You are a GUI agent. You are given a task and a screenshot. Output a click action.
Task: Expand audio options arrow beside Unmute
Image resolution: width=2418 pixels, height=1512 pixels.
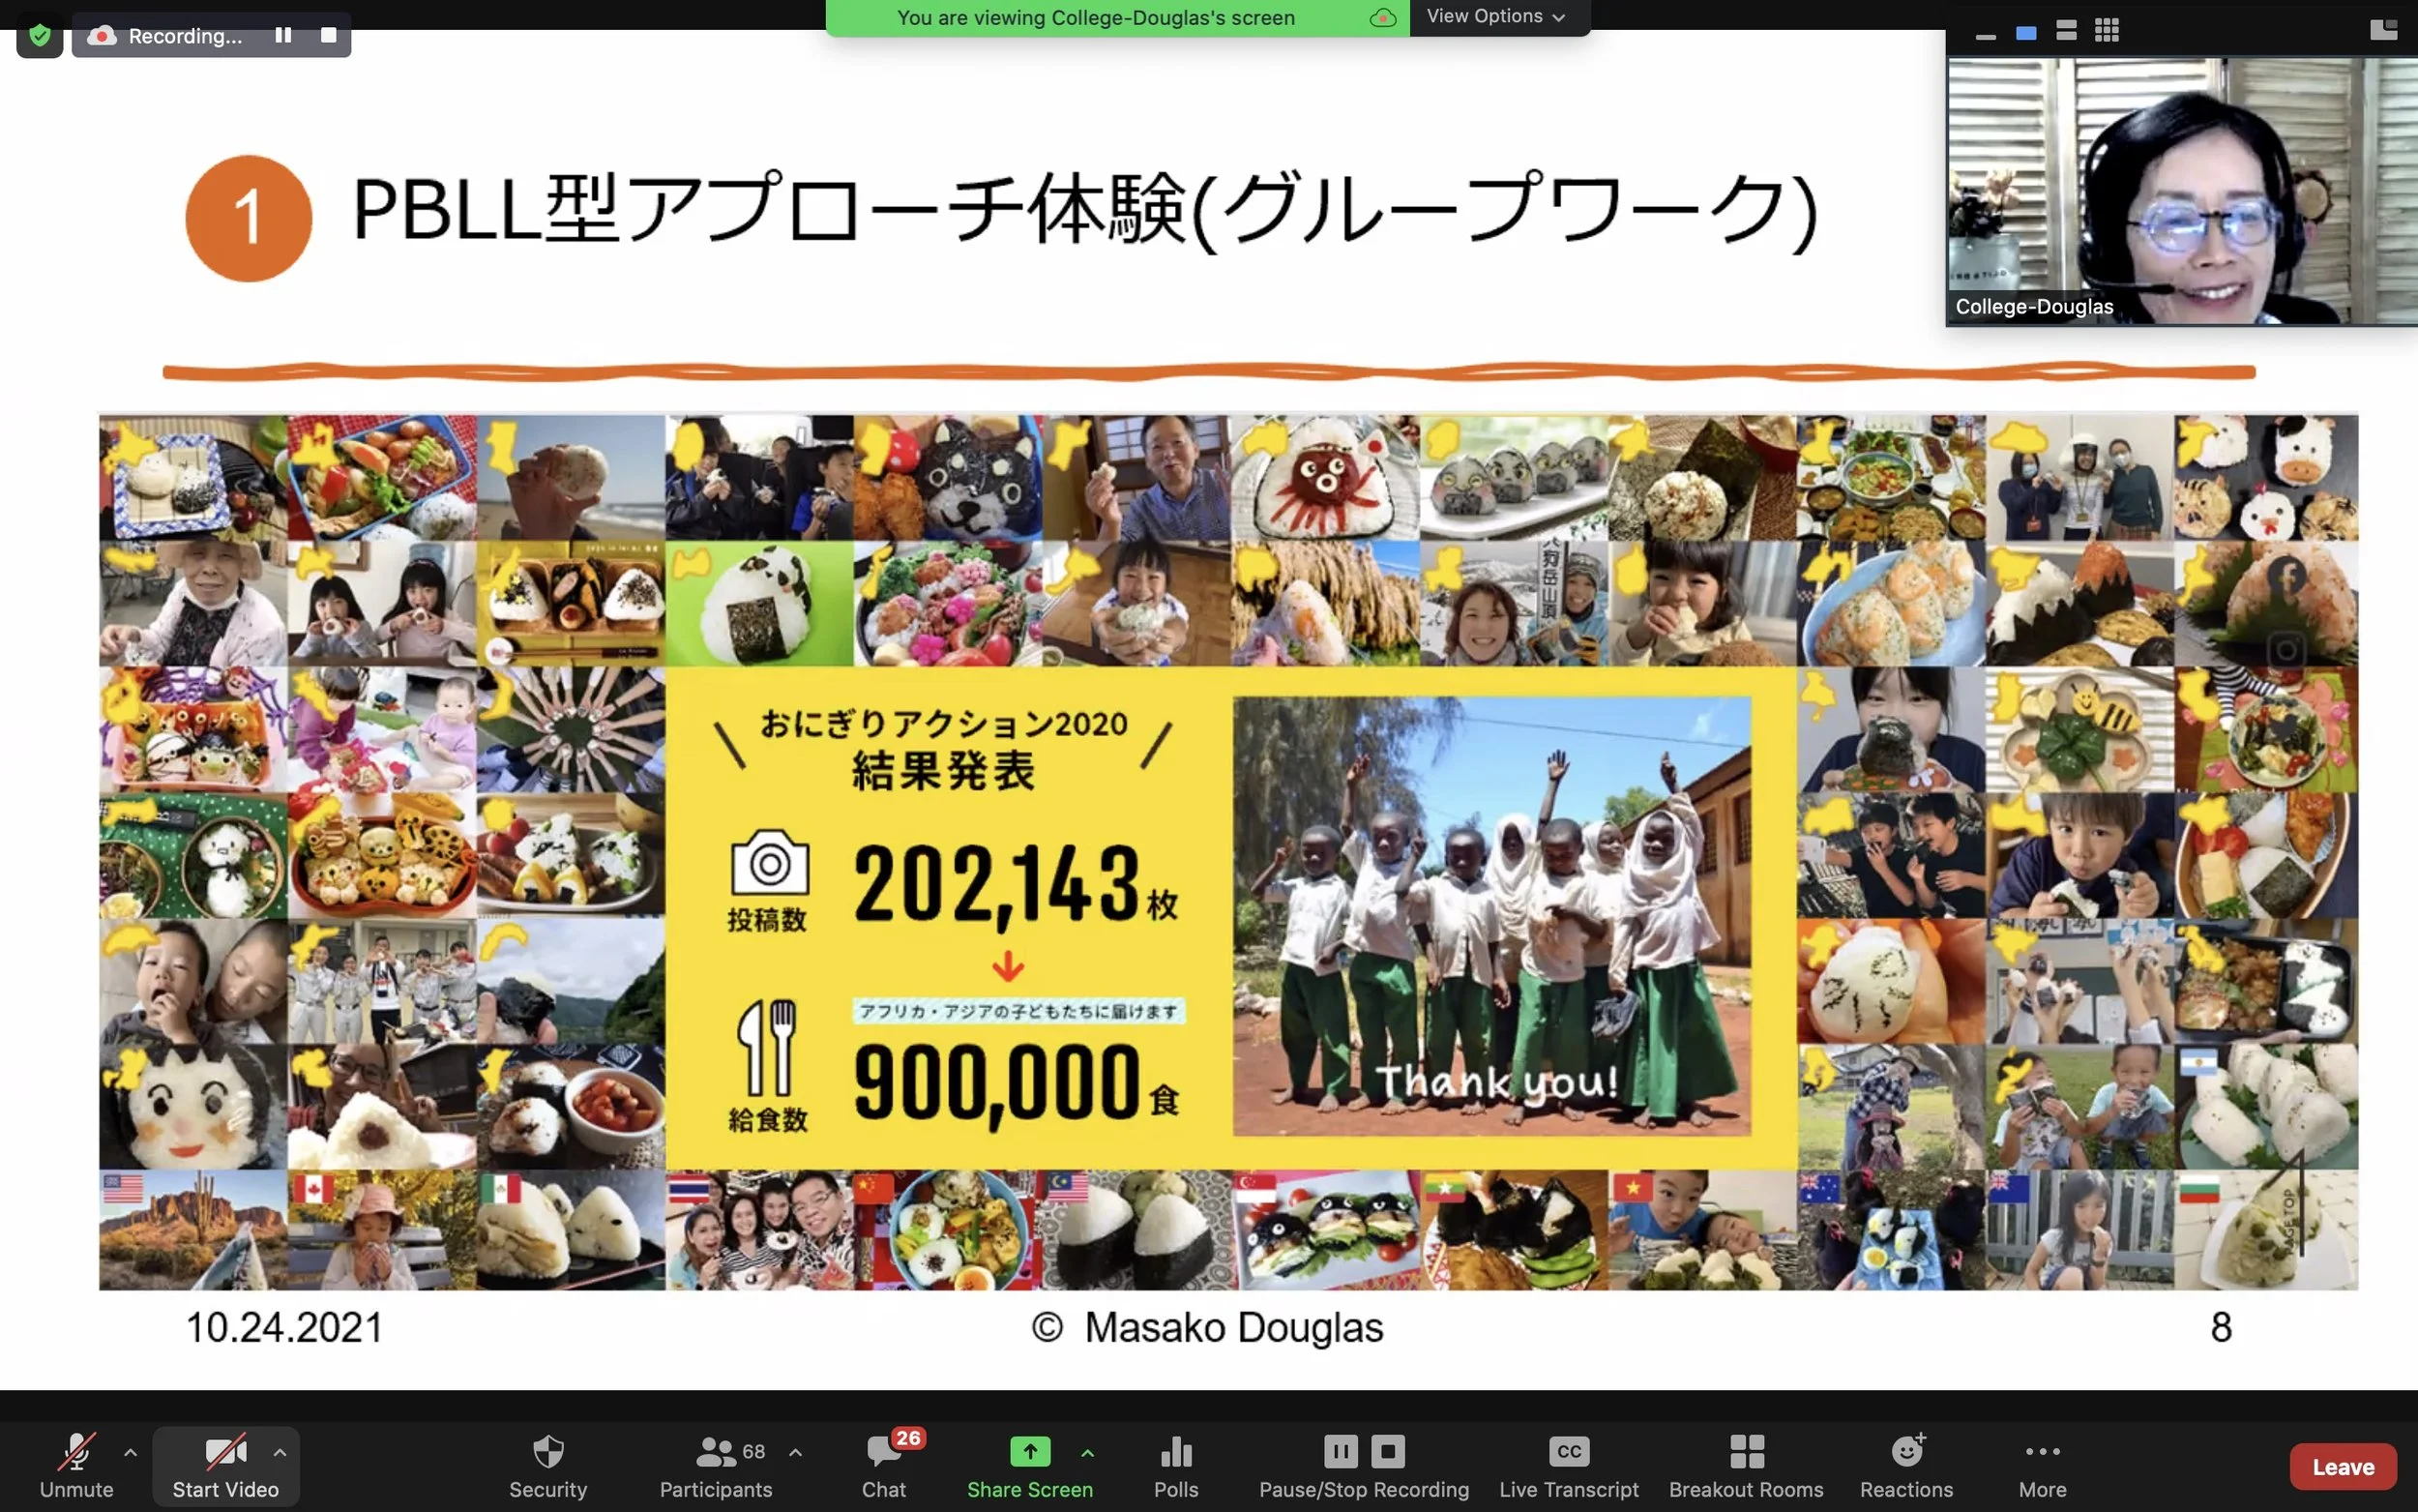click(x=130, y=1451)
